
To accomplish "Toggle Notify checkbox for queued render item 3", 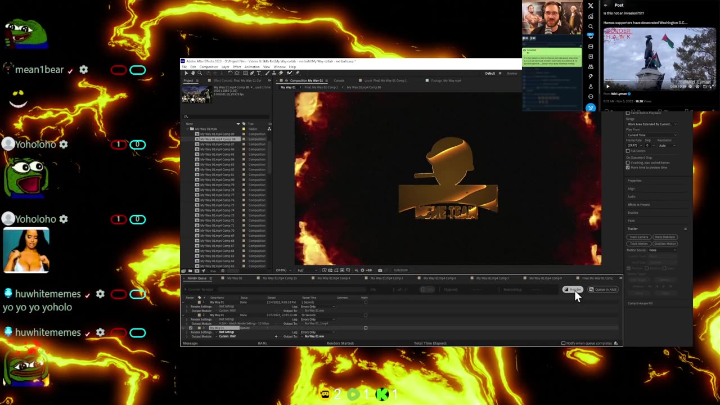I will (x=366, y=328).
